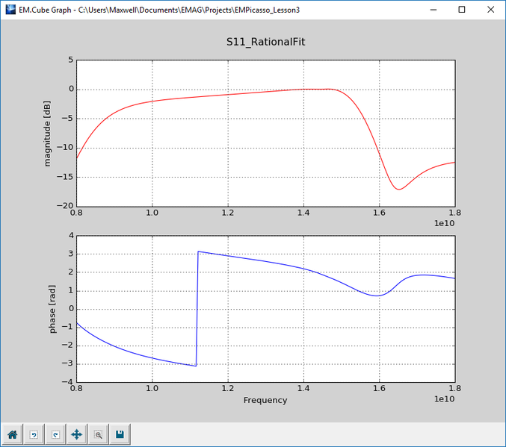Activate the Zoom to rectangle tool
Viewport: 506px width, 447px height.
(99, 435)
